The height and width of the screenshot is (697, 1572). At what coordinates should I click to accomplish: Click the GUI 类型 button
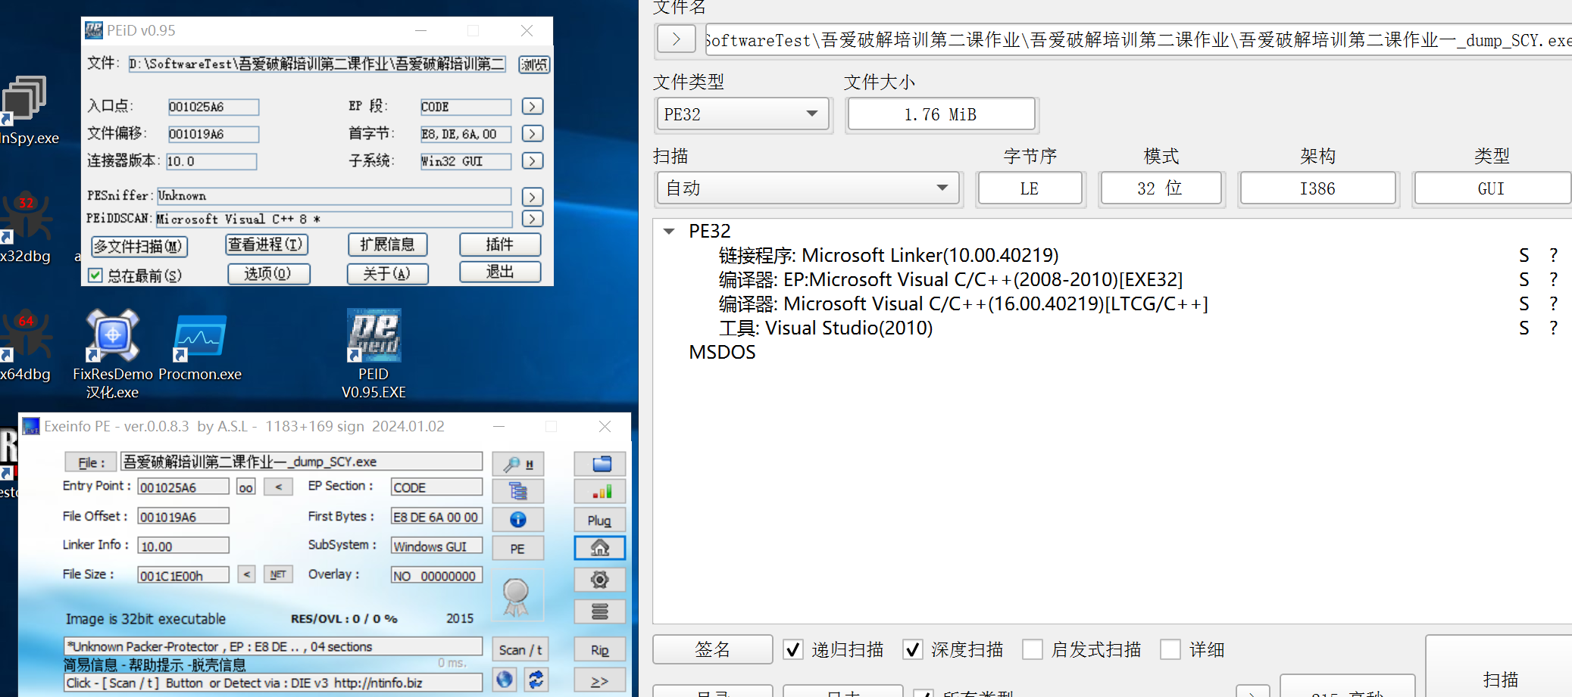(1492, 188)
